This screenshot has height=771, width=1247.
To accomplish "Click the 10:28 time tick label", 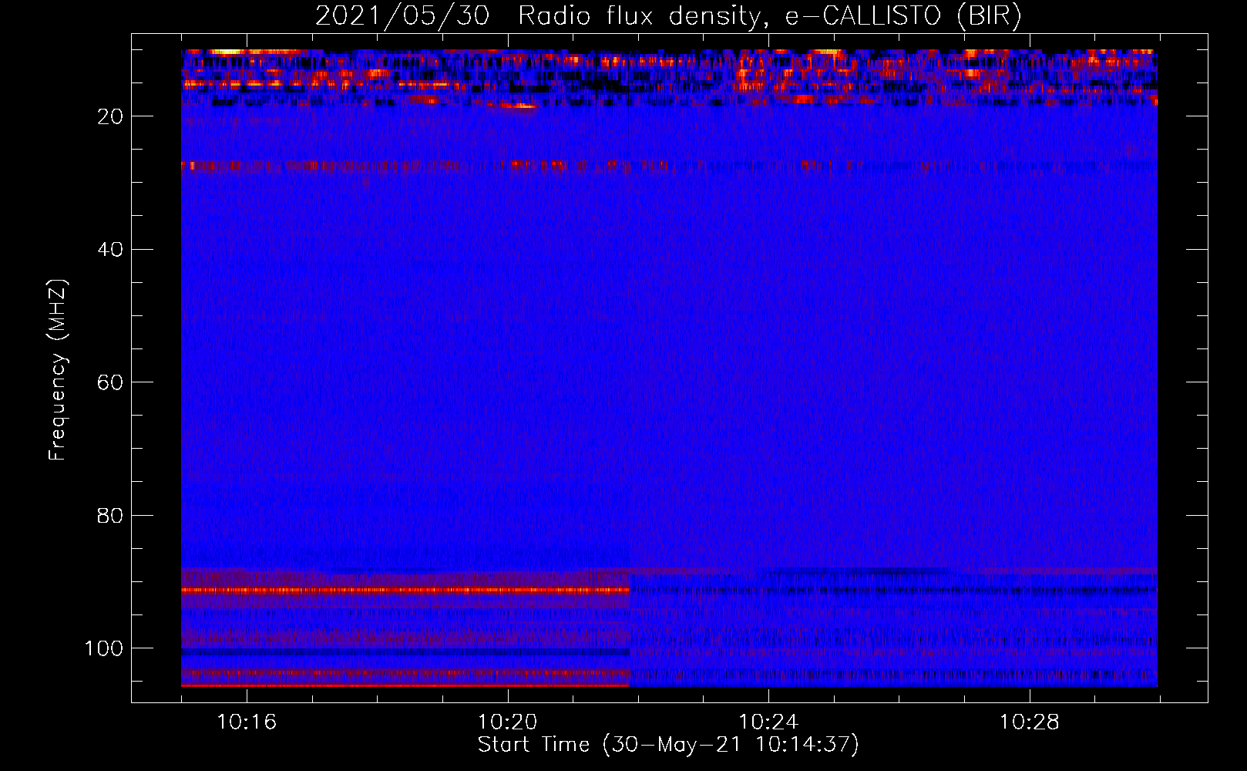I will (x=1029, y=722).
